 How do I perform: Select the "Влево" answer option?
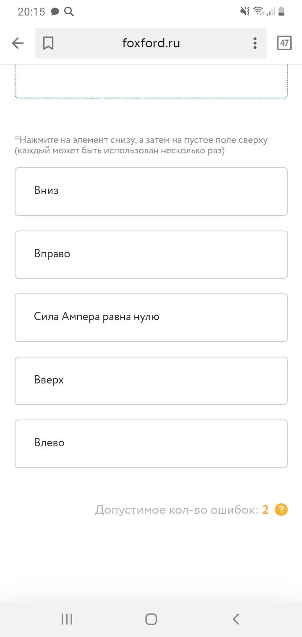click(151, 443)
